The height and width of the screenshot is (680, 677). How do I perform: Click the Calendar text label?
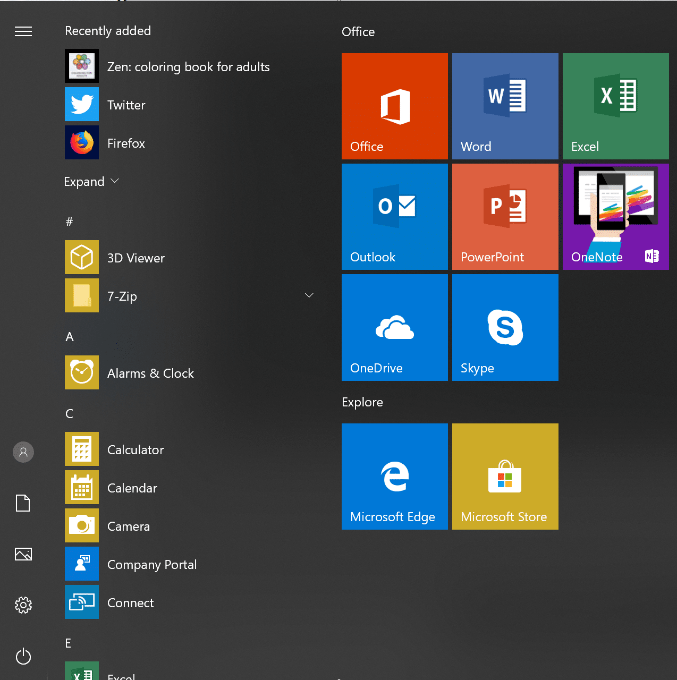[132, 488]
